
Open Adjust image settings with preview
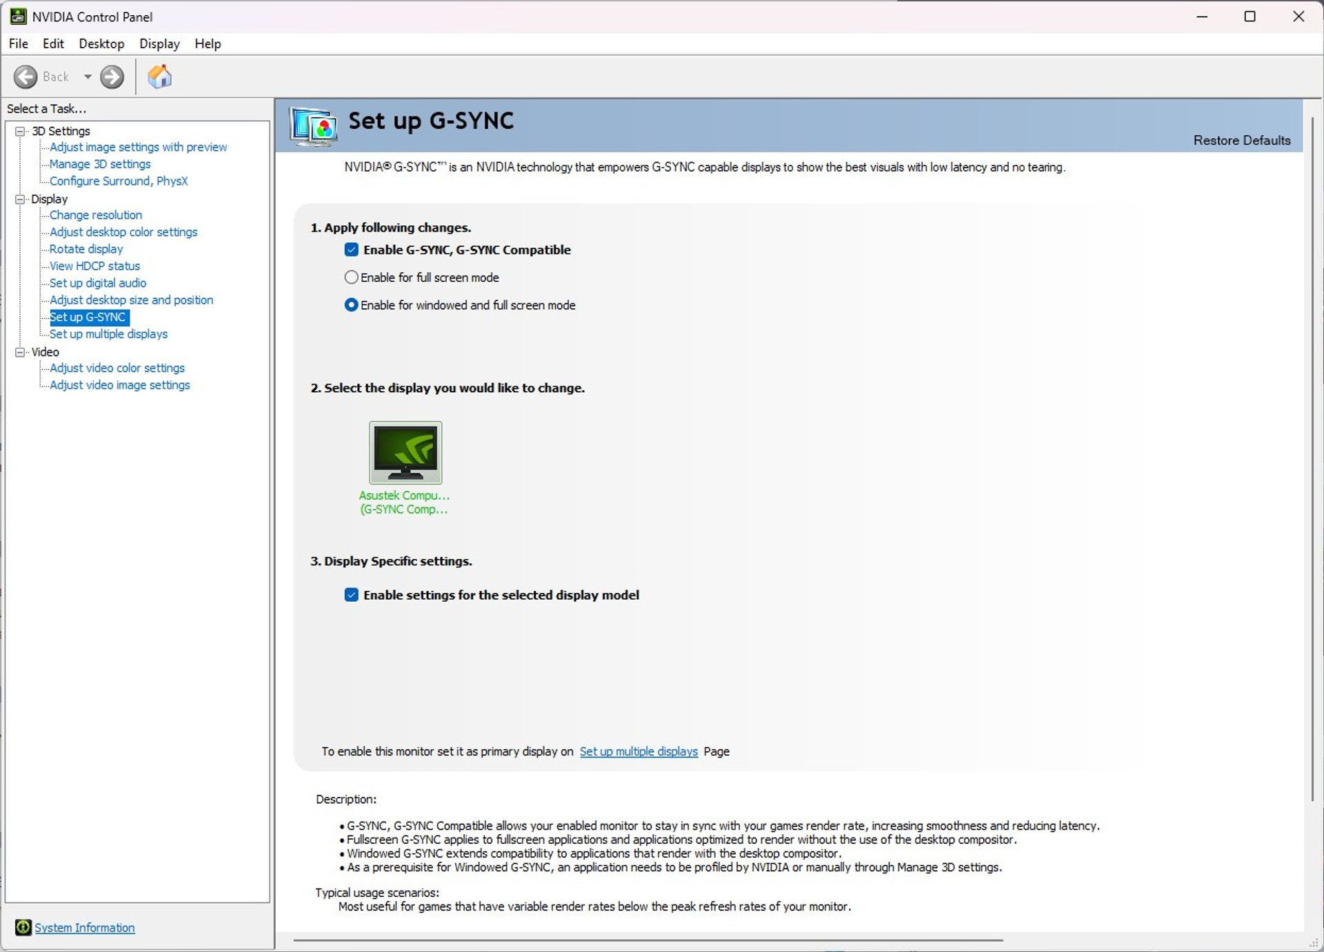click(138, 147)
